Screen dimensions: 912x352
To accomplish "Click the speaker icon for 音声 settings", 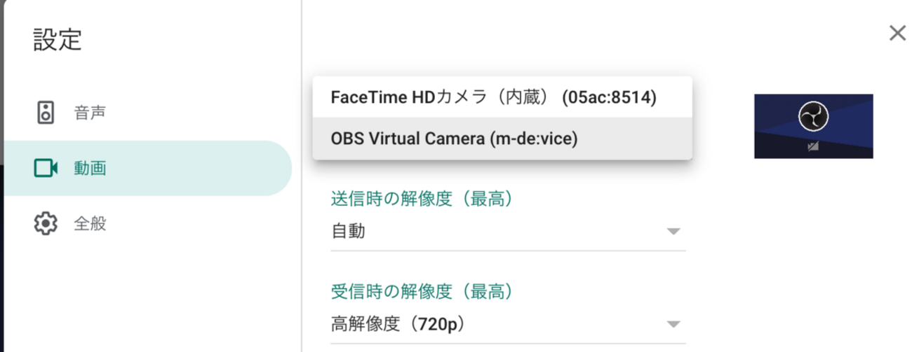I will [46, 112].
